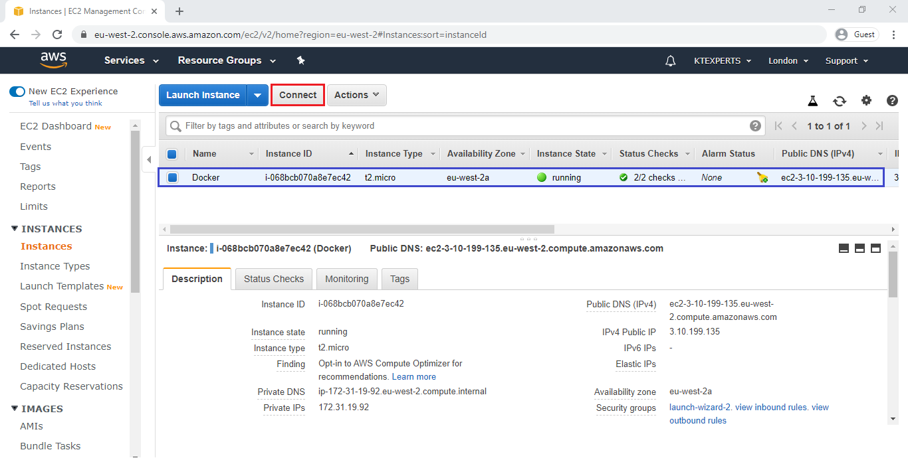The height and width of the screenshot is (458, 908).
Task: Toggle the New EC2 Experience switch
Action: (x=17, y=92)
